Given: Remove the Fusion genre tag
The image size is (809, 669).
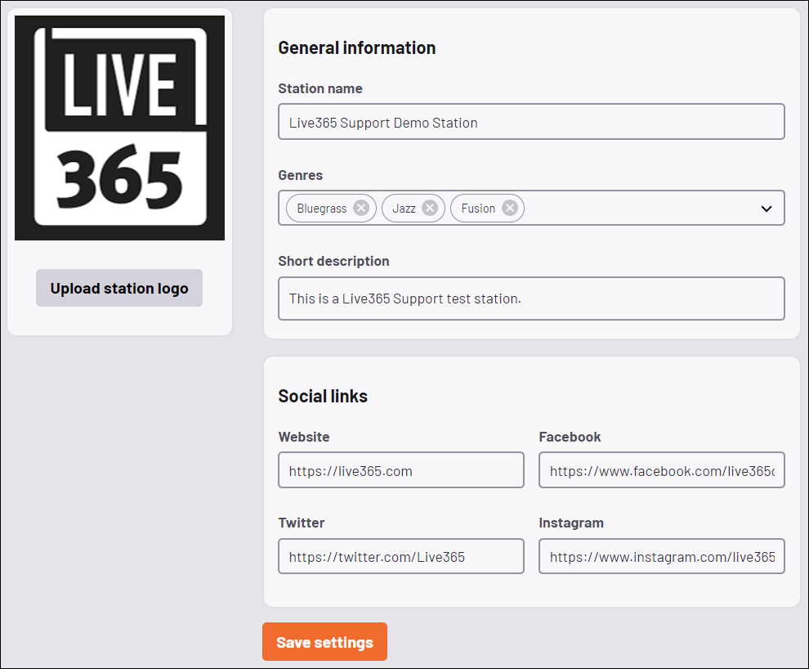Looking at the screenshot, I should click(510, 208).
